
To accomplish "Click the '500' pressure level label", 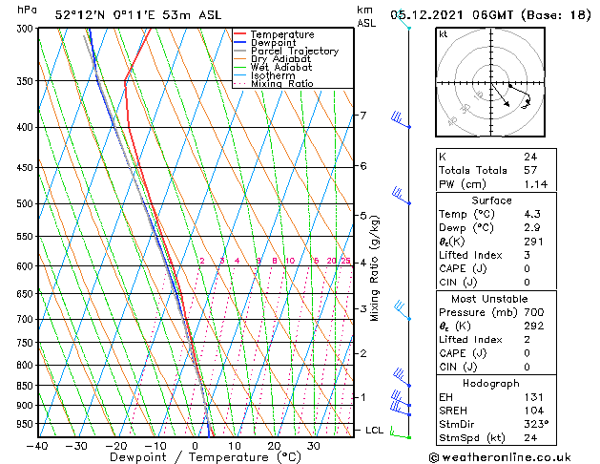I will [x=27, y=204].
